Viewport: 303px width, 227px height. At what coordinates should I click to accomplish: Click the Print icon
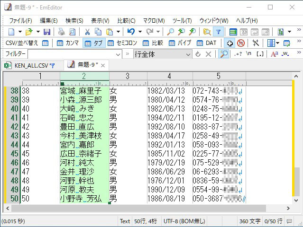(x=62, y=32)
